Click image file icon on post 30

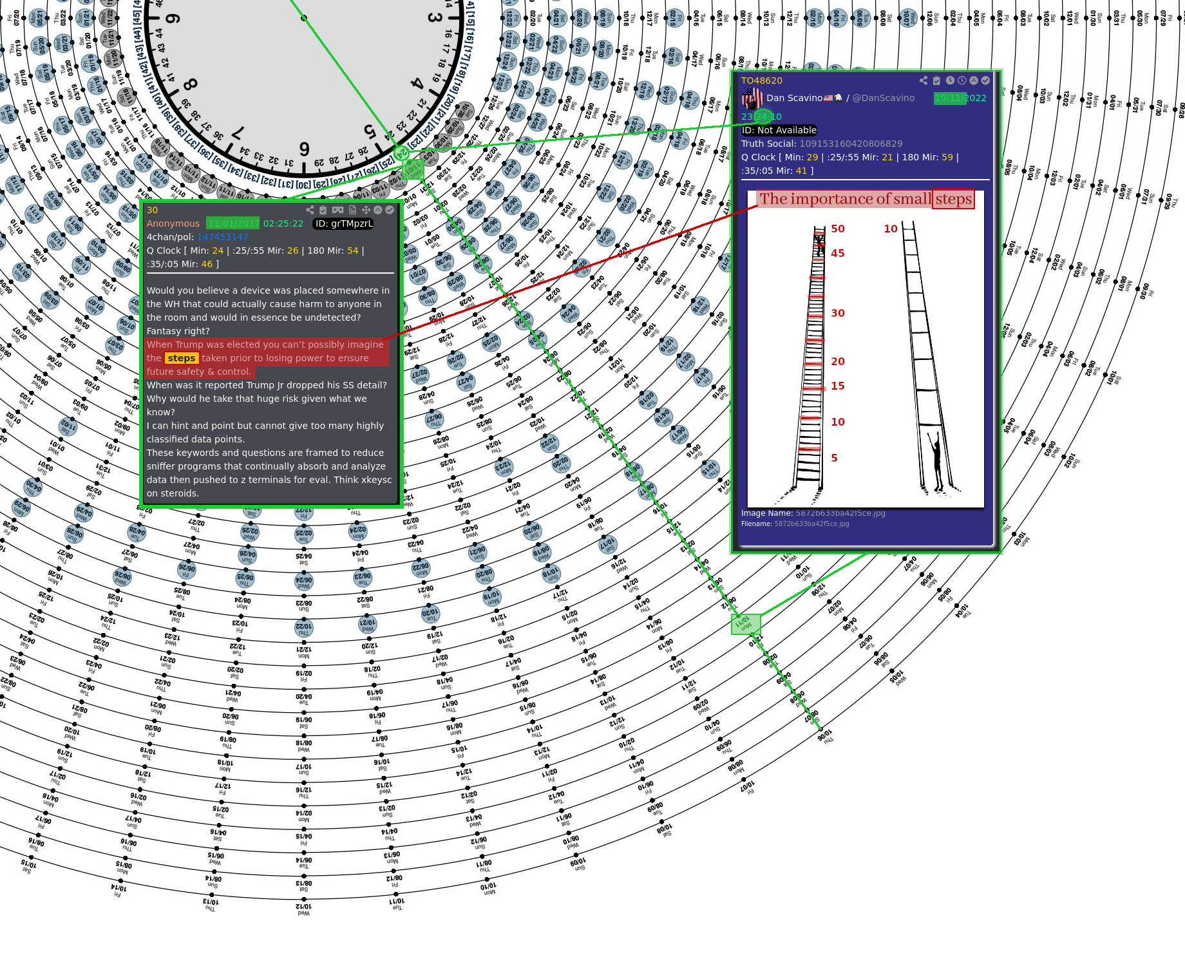pyautogui.click(x=352, y=210)
